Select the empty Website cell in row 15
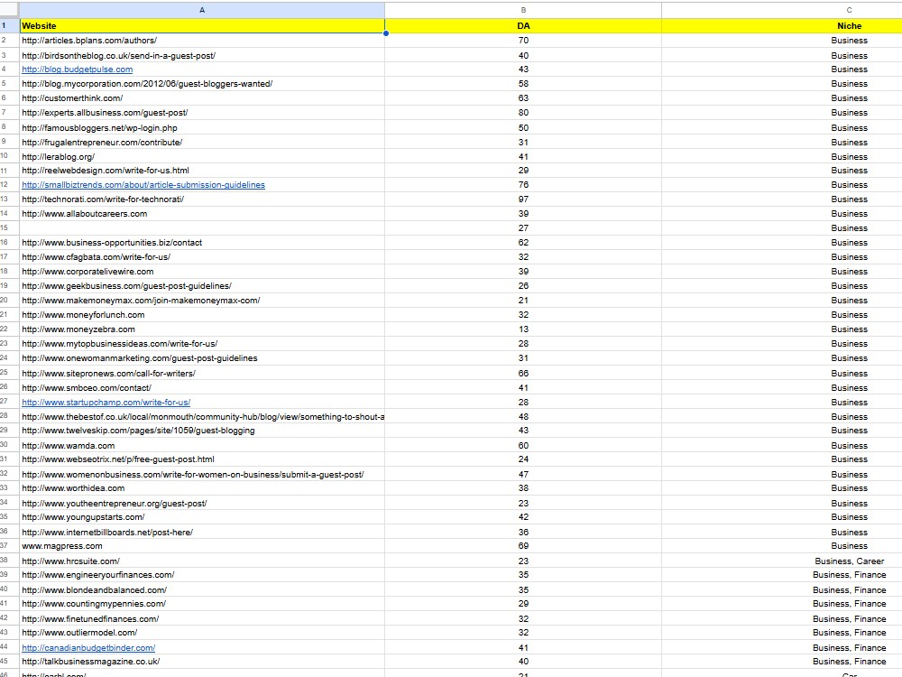 (202, 228)
